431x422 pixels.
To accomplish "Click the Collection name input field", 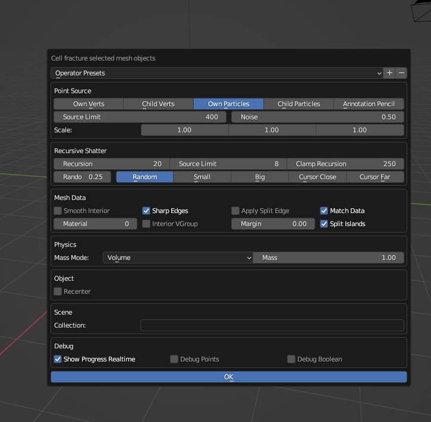I will coord(272,325).
